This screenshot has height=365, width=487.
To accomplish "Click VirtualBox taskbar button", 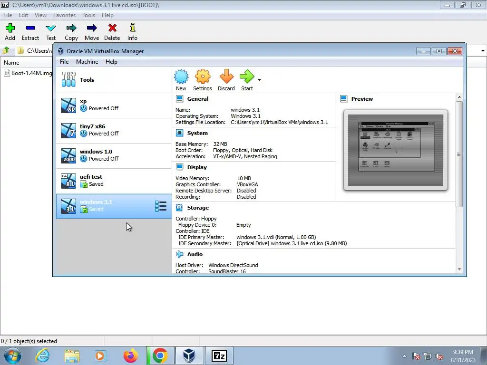I will tap(189, 355).
